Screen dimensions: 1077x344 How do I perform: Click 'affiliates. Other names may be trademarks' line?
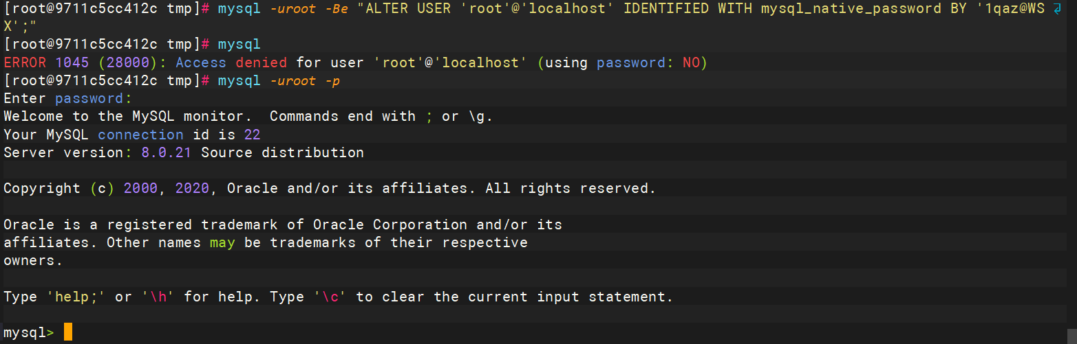pos(266,242)
